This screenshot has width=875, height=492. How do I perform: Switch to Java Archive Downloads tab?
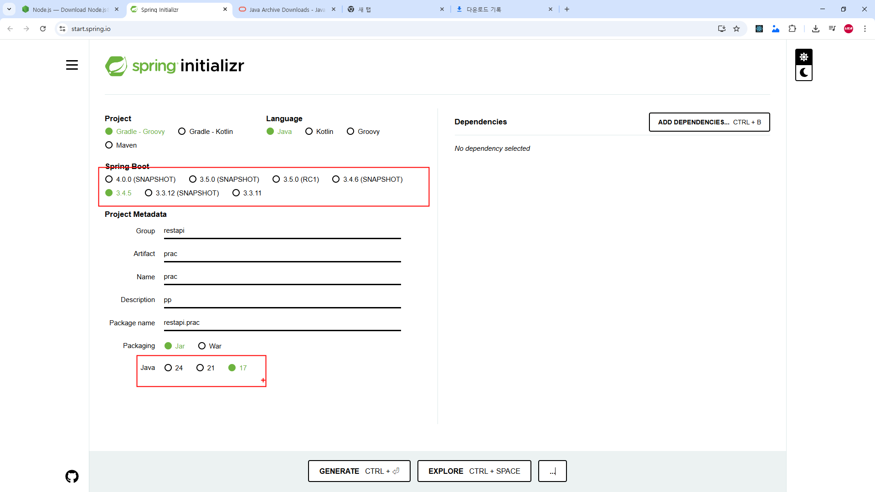[x=287, y=9]
